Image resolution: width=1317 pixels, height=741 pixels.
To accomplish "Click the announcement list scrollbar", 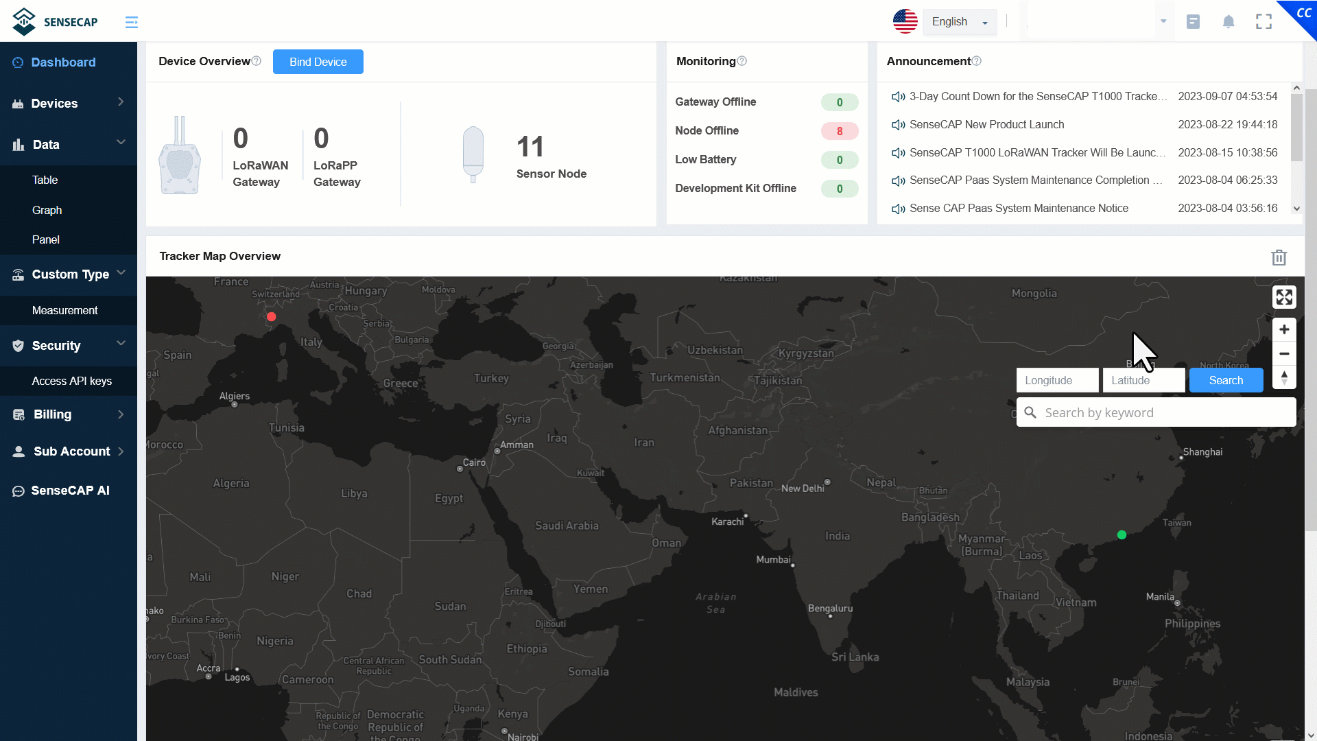I will click(x=1296, y=127).
